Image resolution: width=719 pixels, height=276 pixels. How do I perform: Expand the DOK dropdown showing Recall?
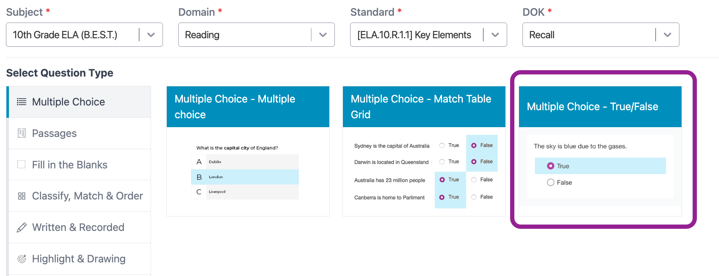point(667,35)
